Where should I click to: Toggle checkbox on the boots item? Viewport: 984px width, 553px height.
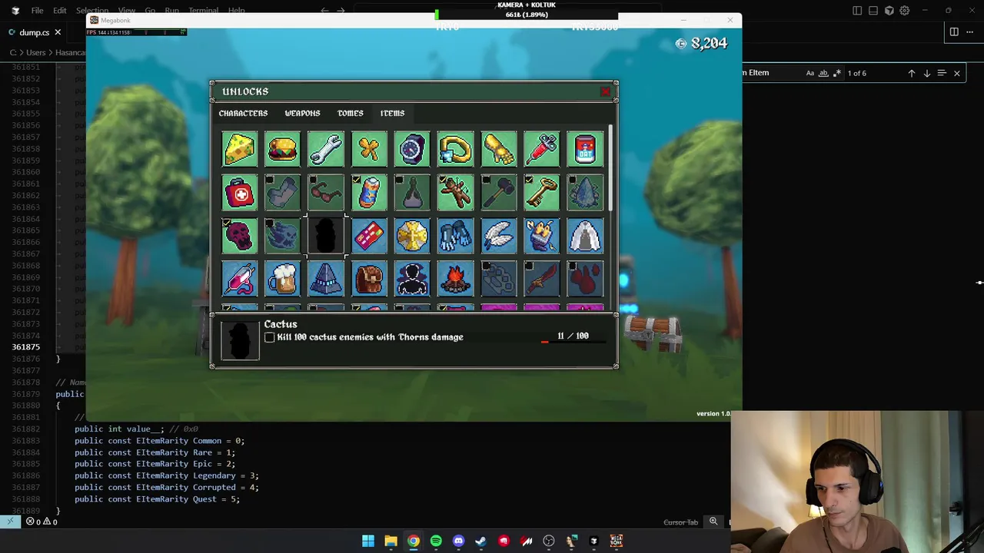tap(270, 180)
